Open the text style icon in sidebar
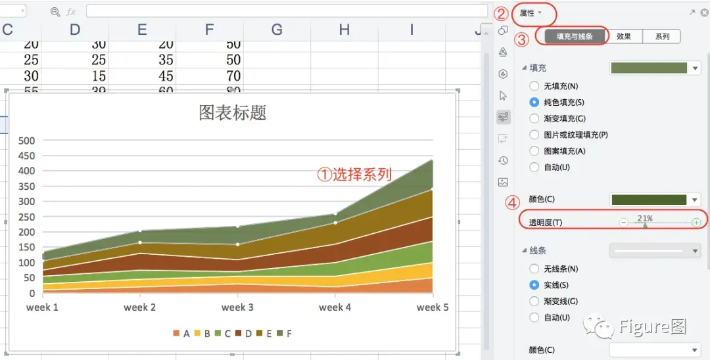 pyautogui.click(x=503, y=52)
